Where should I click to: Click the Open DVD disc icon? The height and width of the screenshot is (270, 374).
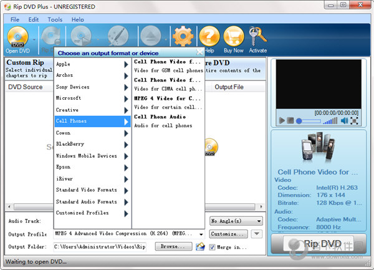point(17,36)
